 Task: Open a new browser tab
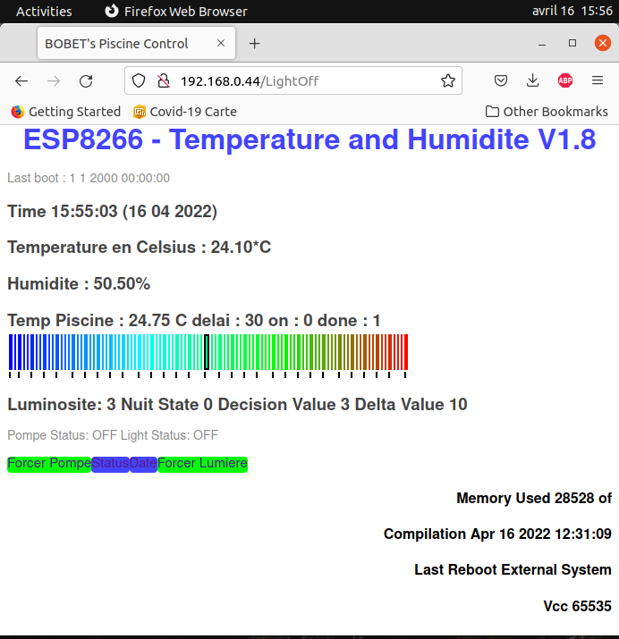click(x=254, y=43)
